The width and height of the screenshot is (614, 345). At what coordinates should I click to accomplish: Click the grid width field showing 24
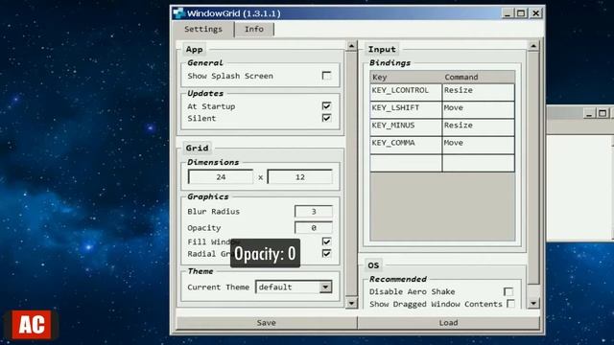point(221,176)
